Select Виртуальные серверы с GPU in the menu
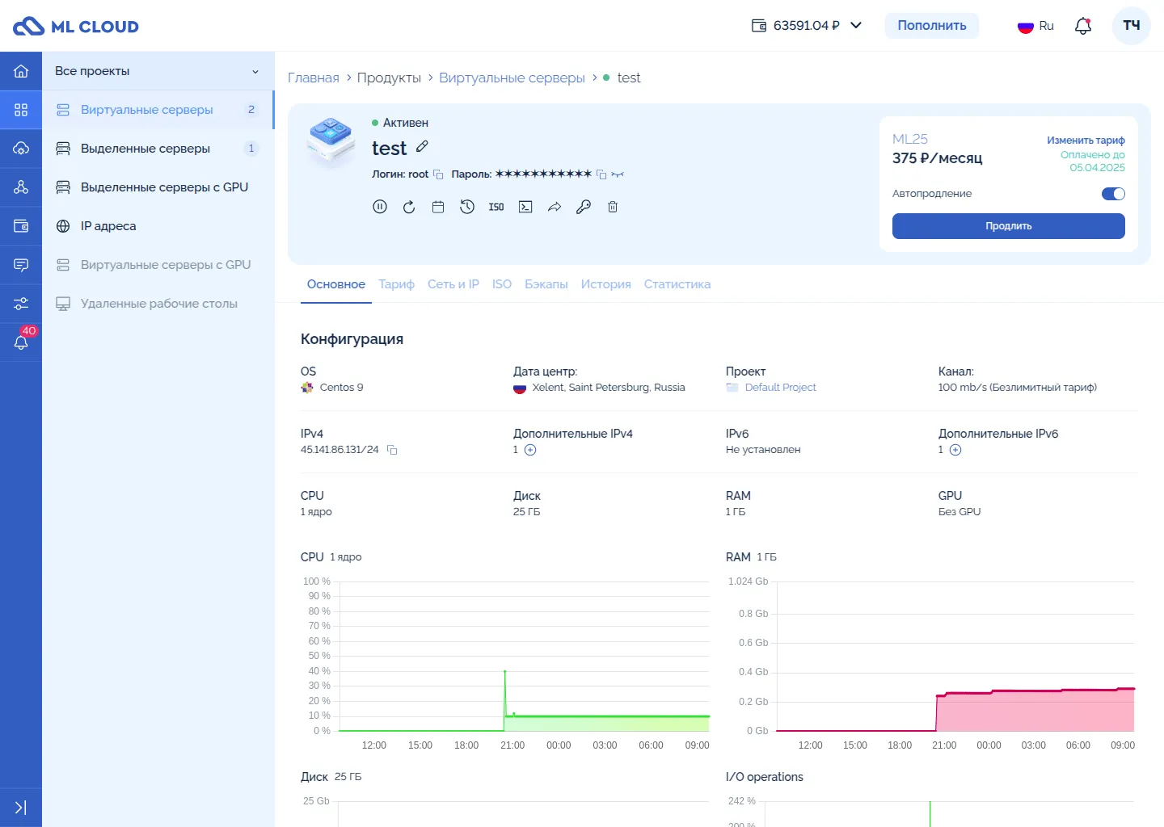This screenshot has height=827, width=1164. click(x=158, y=265)
